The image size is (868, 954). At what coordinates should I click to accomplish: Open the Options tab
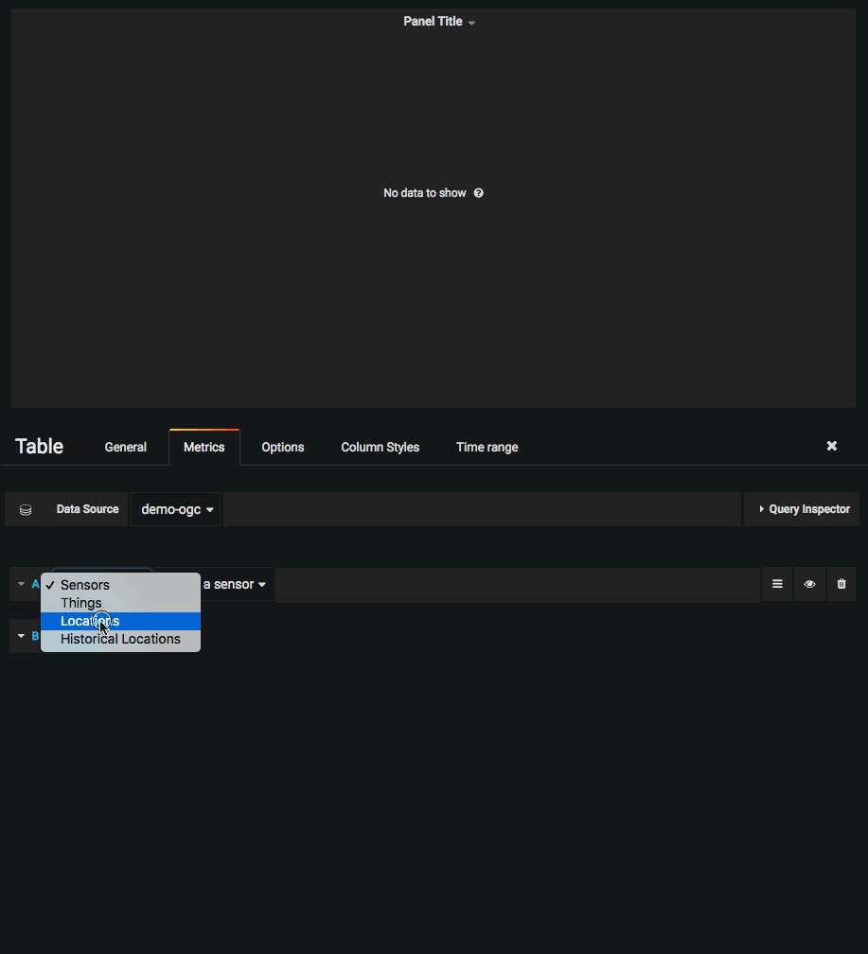[x=282, y=447]
